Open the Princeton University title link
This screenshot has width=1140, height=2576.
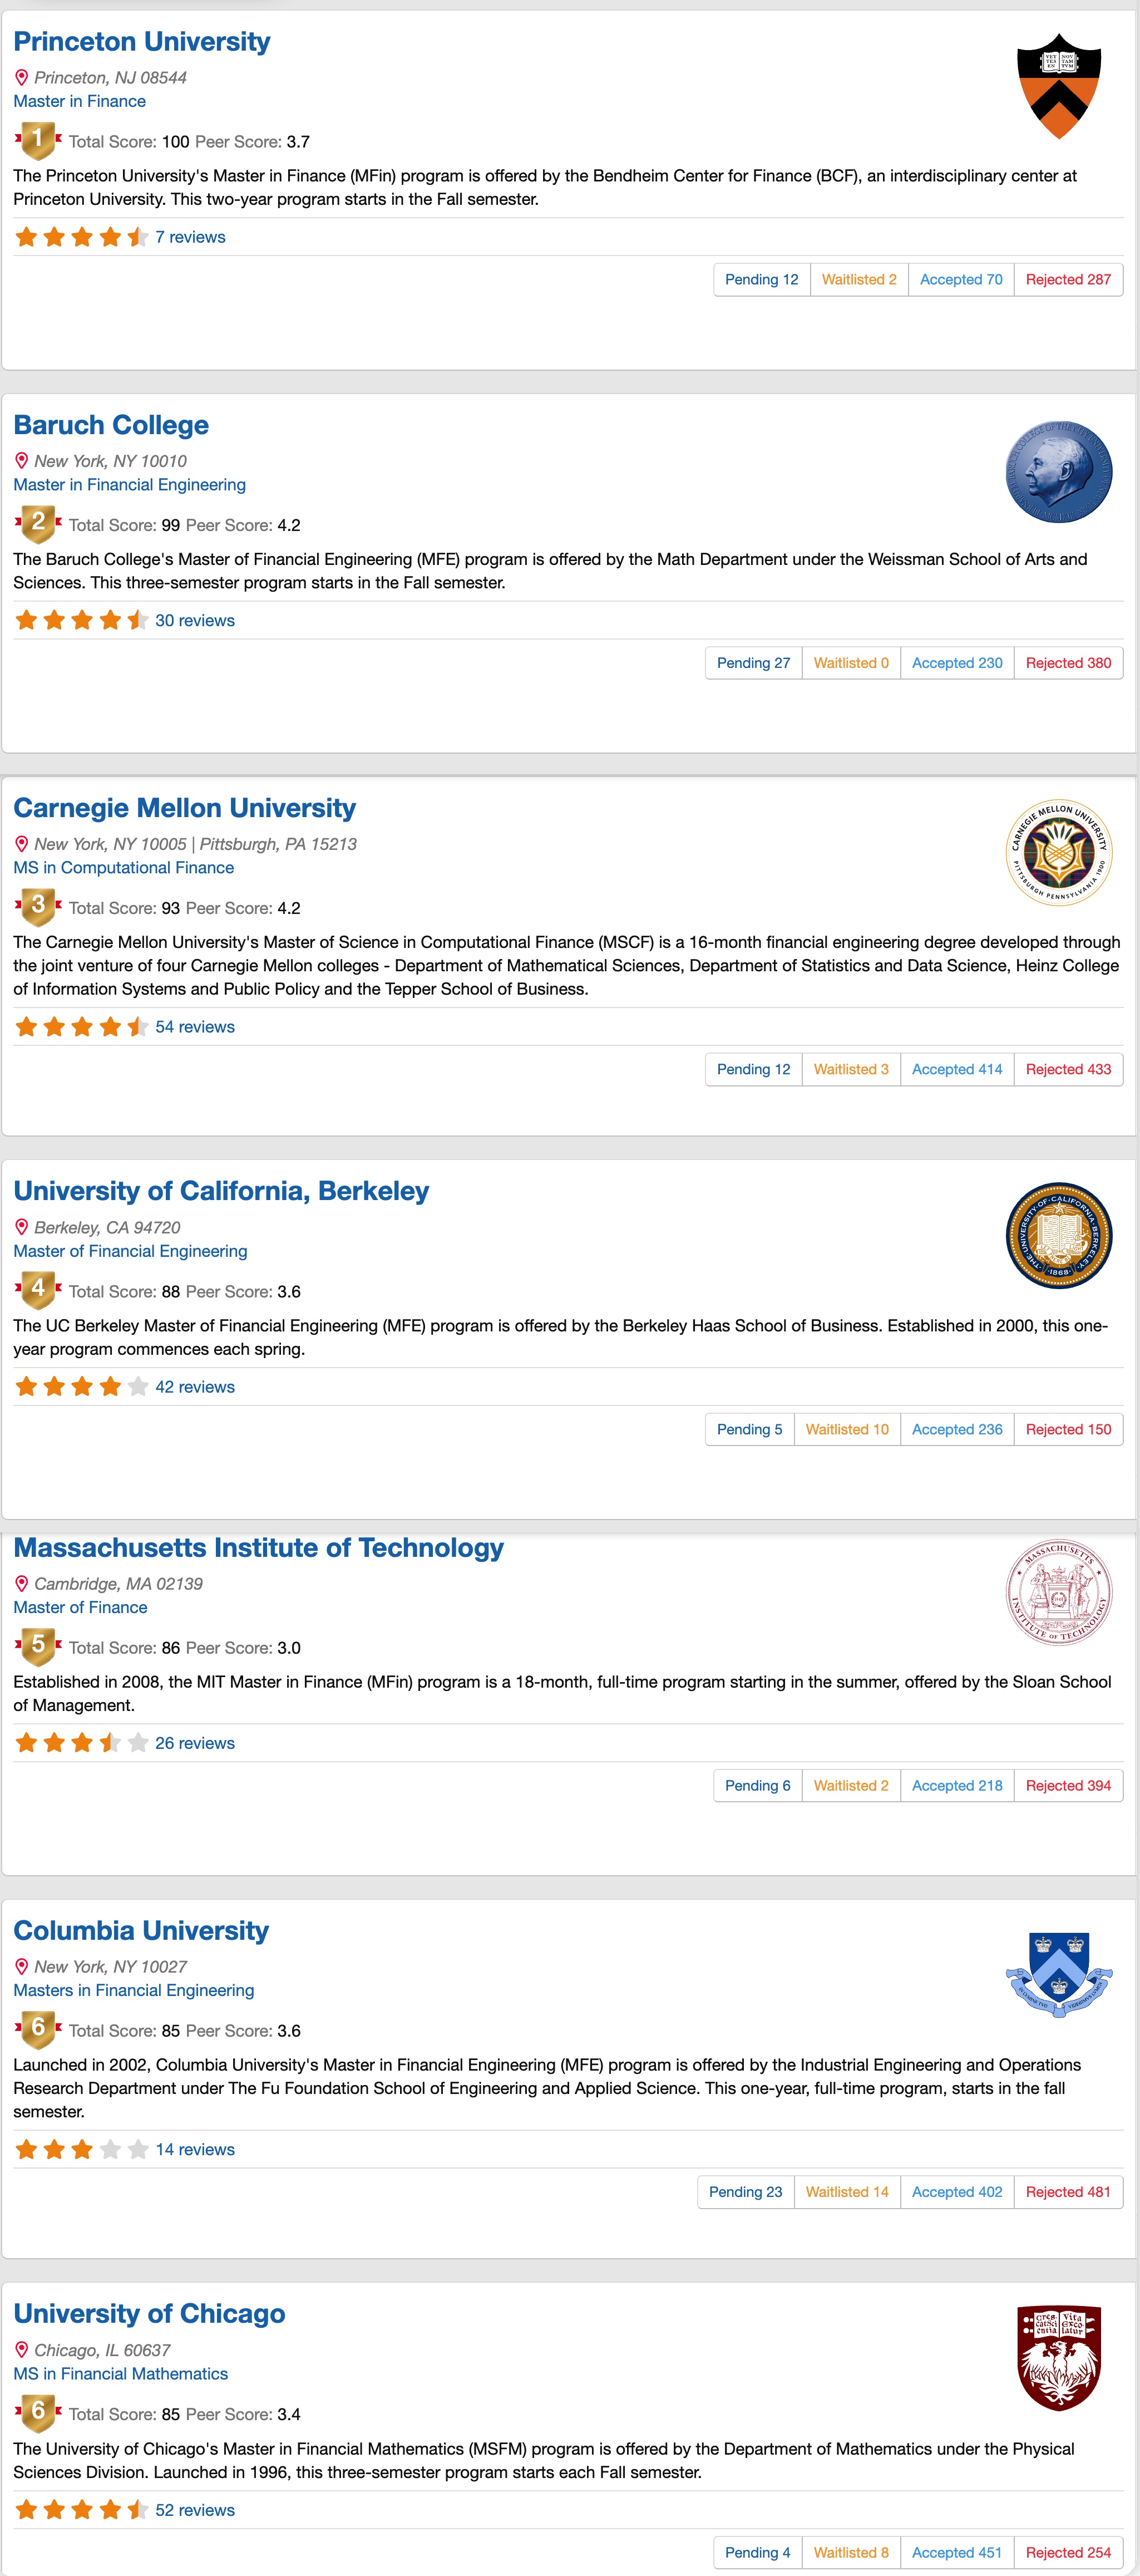tap(142, 41)
